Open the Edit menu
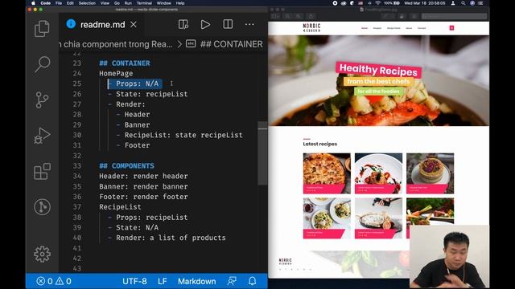The image size is (515, 289). click(x=70, y=3)
